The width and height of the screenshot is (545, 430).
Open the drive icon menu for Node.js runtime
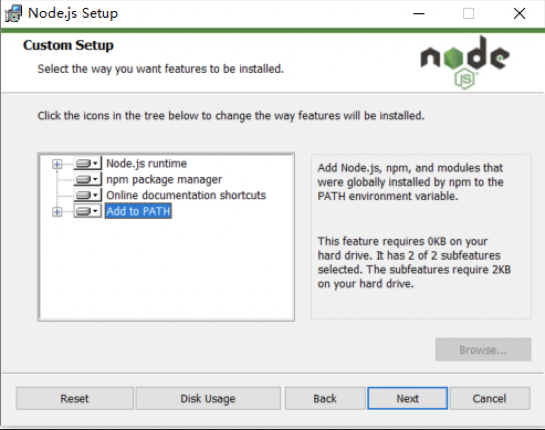point(87,164)
